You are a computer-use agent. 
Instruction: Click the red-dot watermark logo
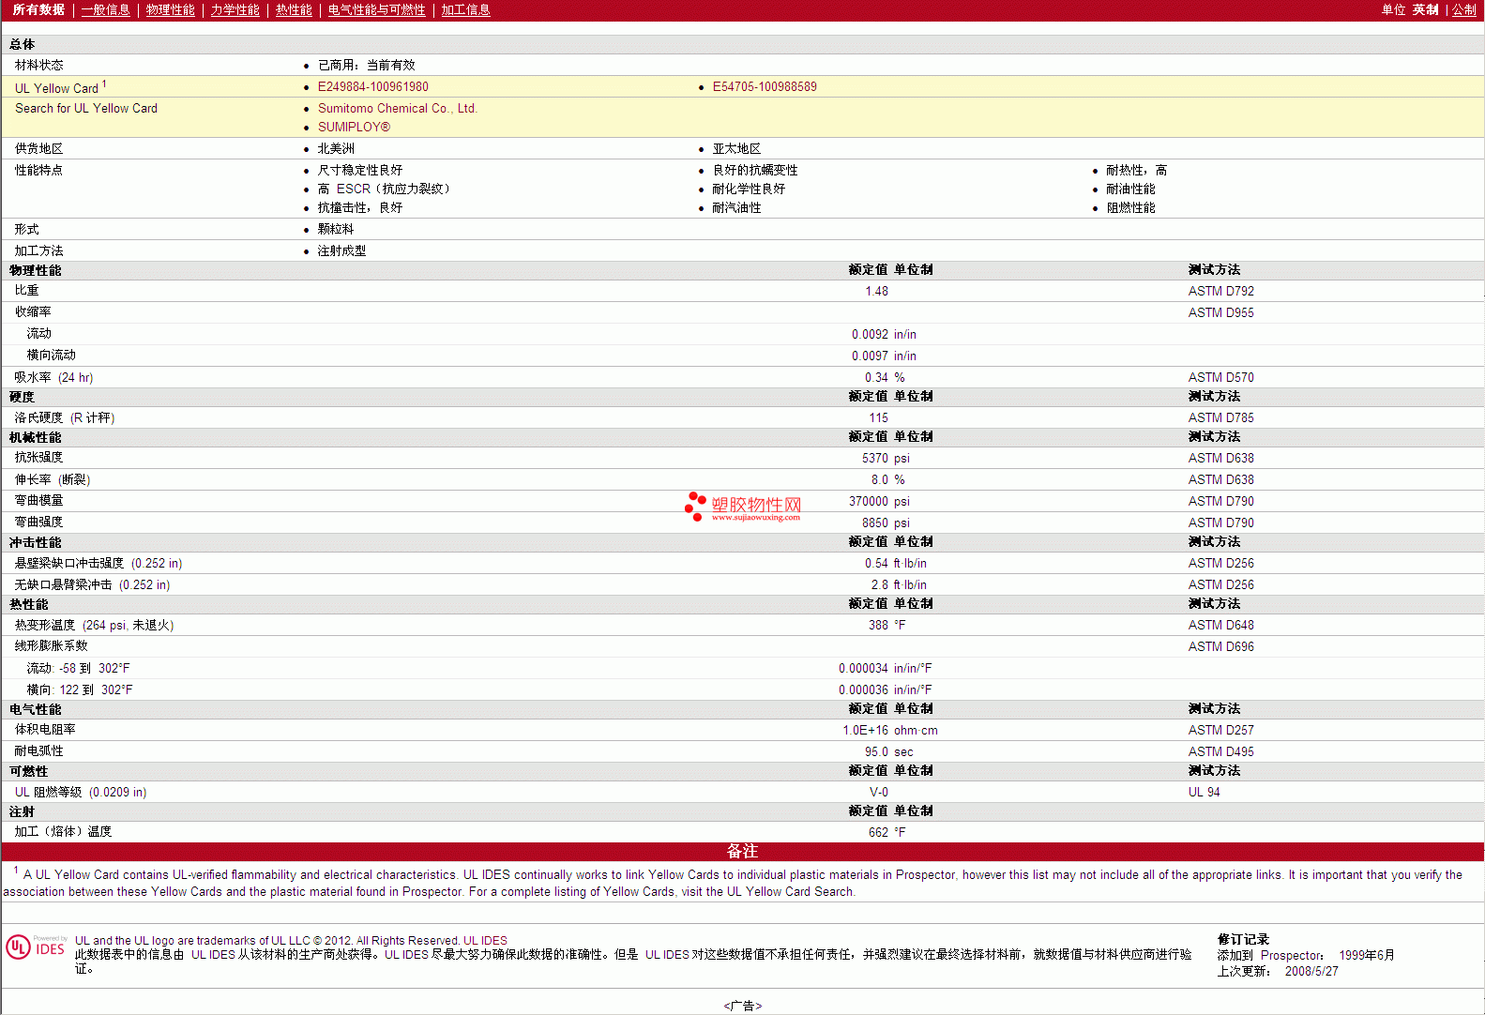[x=695, y=506]
